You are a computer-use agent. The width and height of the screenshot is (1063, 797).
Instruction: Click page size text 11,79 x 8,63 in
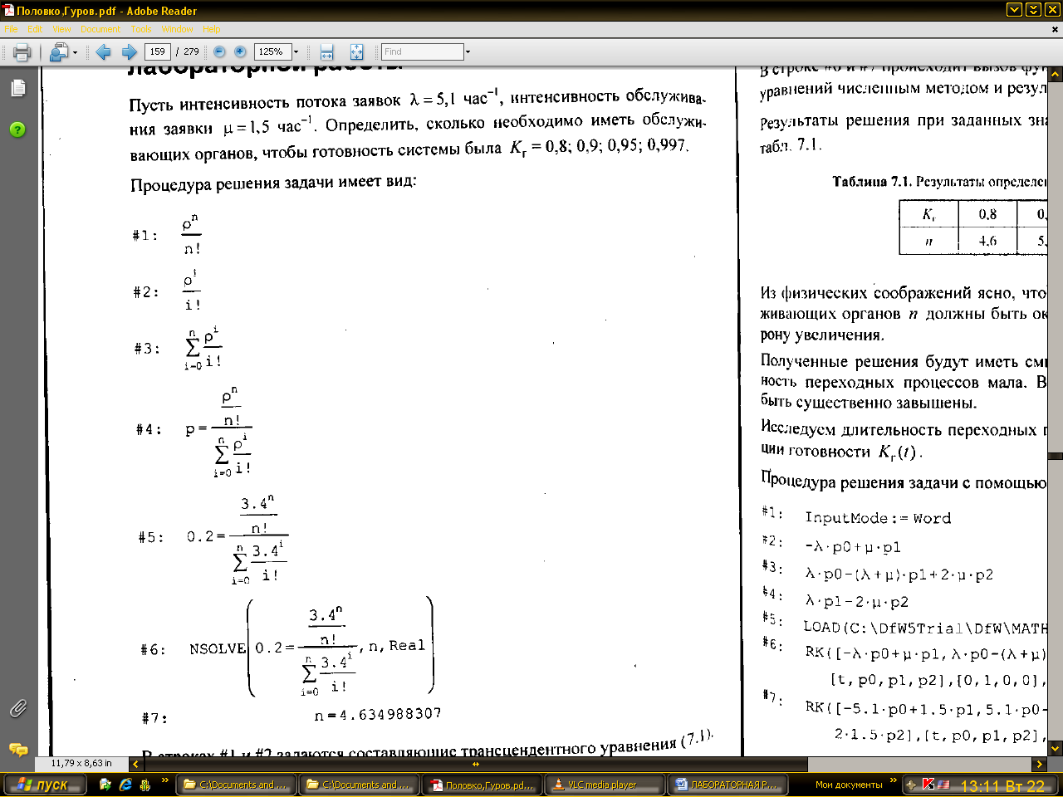(x=81, y=763)
